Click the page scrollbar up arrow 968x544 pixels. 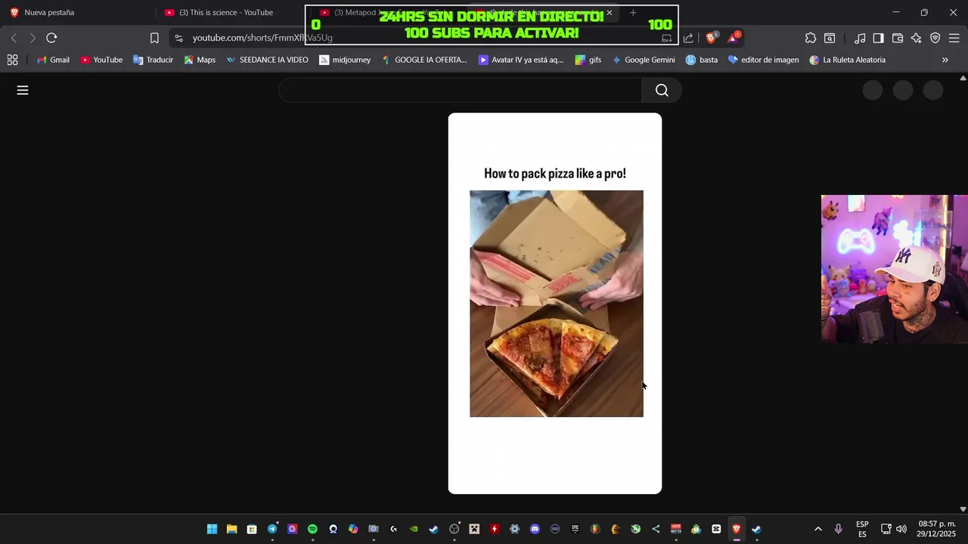pos(963,78)
